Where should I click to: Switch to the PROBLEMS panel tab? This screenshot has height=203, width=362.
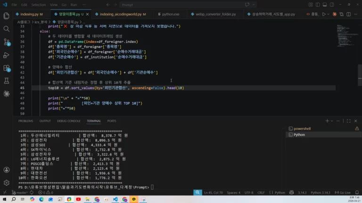[x=25, y=121]
